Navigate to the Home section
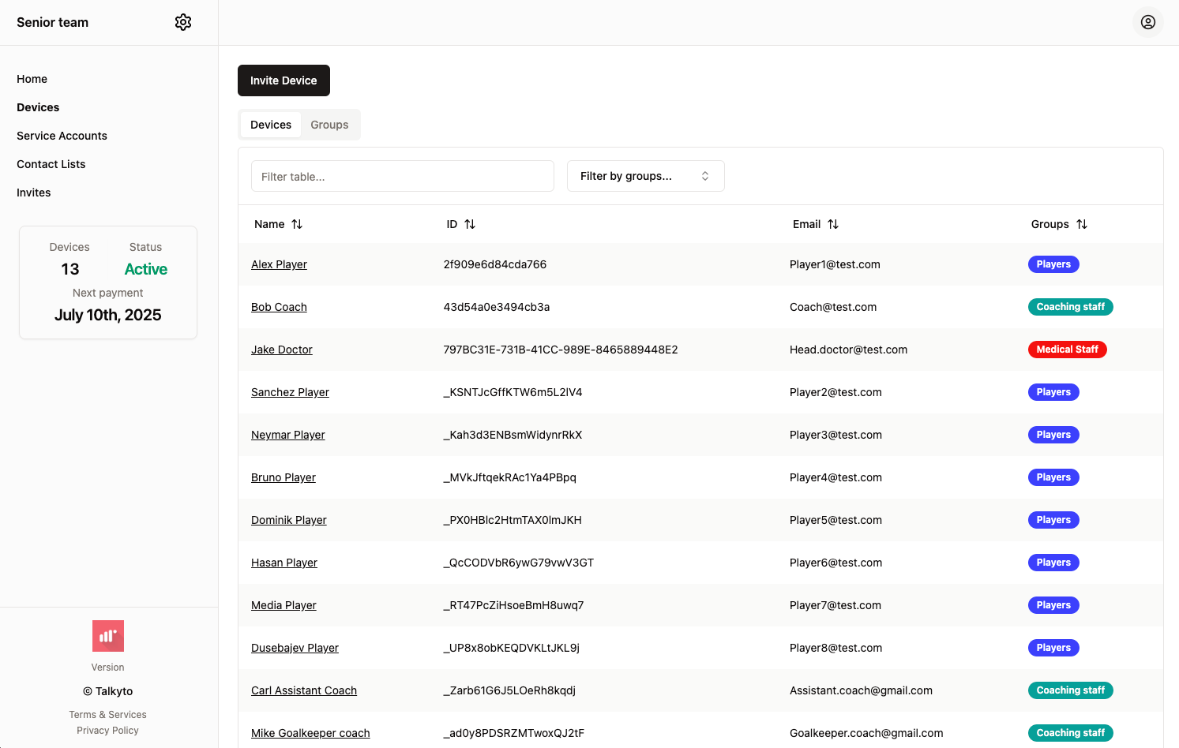Viewport: 1179px width, 748px height. point(32,79)
